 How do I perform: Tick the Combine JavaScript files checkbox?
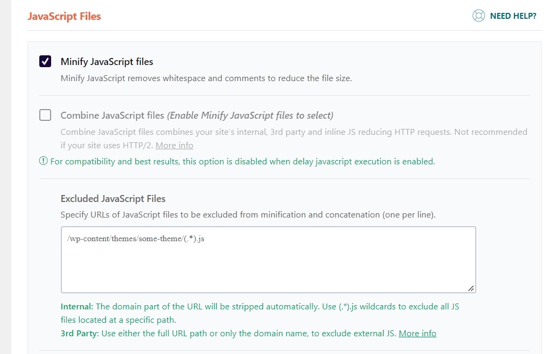point(45,115)
